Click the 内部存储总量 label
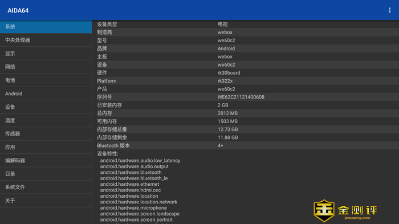 (x=112, y=129)
